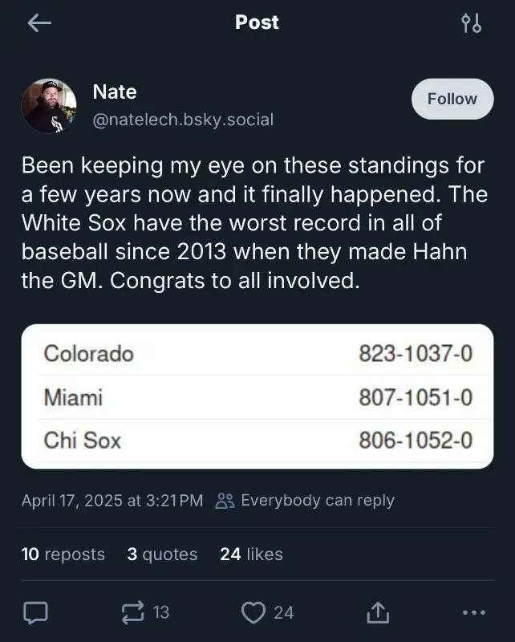Open Nate's profile avatar picture

[x=49, y=106]
